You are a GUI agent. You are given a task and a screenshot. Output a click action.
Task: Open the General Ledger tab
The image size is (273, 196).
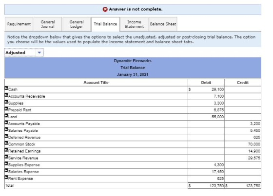(x=77, y=24)
